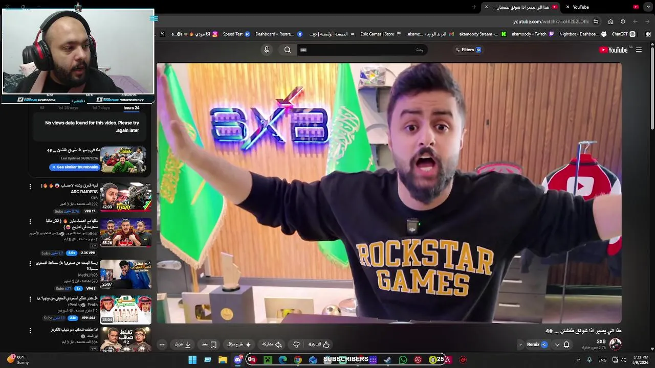Click the '2.3K VPH' stats badge

click(x=88, y=253)
